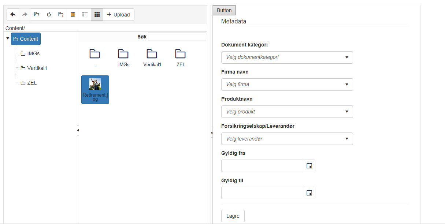This screenshot has height=224, width=445.
Task: Open the Gyldig fra calendar picker
Action: 309,166
